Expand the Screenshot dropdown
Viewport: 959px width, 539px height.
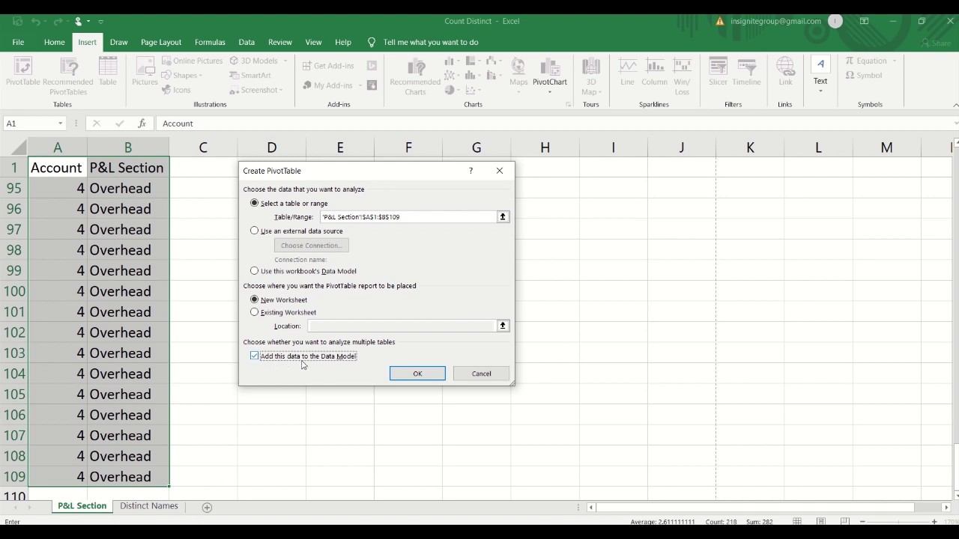click(281, 90)
